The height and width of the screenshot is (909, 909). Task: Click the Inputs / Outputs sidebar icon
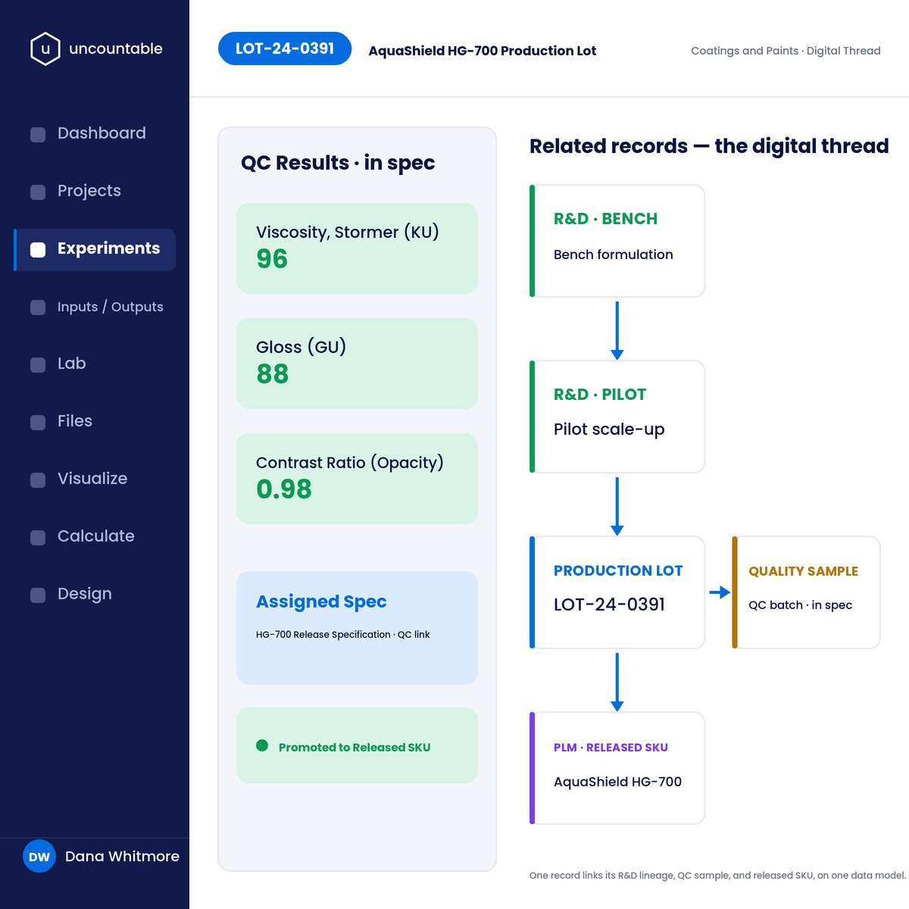[38, 308]
